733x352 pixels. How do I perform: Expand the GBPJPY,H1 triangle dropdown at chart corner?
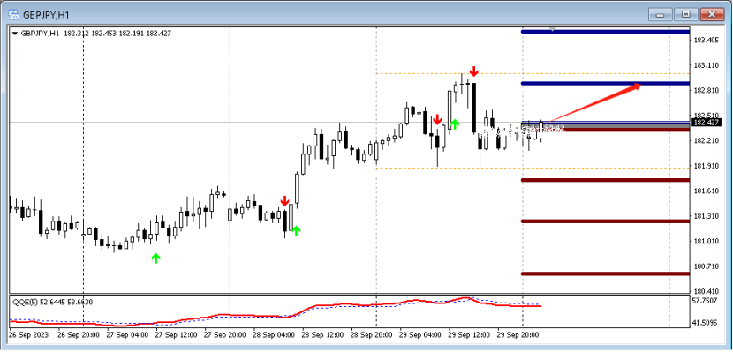click(15, 34)
